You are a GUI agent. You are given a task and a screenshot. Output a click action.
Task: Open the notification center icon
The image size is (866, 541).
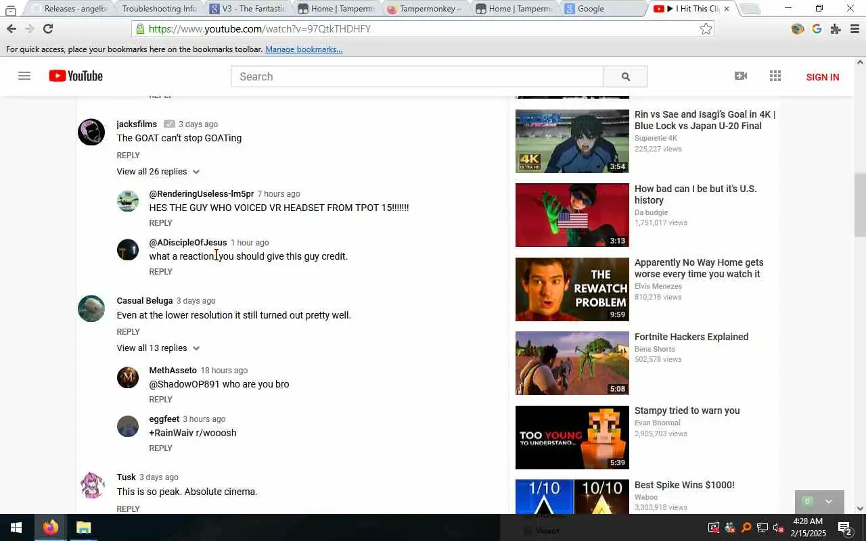[845, 527]
